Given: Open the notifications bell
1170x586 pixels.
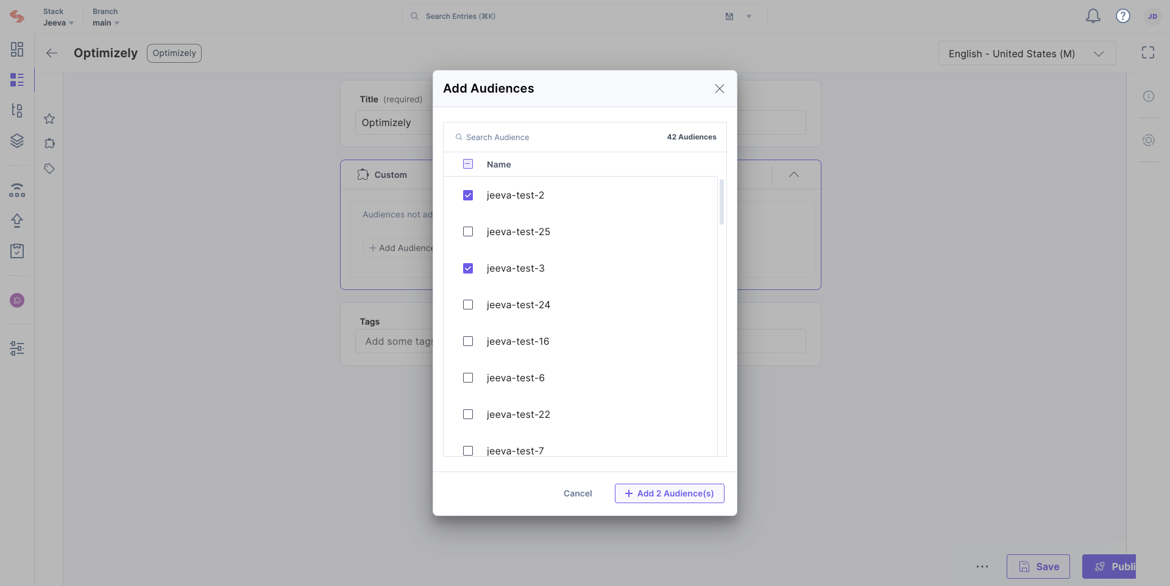Looking at the screenshot, I should click(1093, 16).
